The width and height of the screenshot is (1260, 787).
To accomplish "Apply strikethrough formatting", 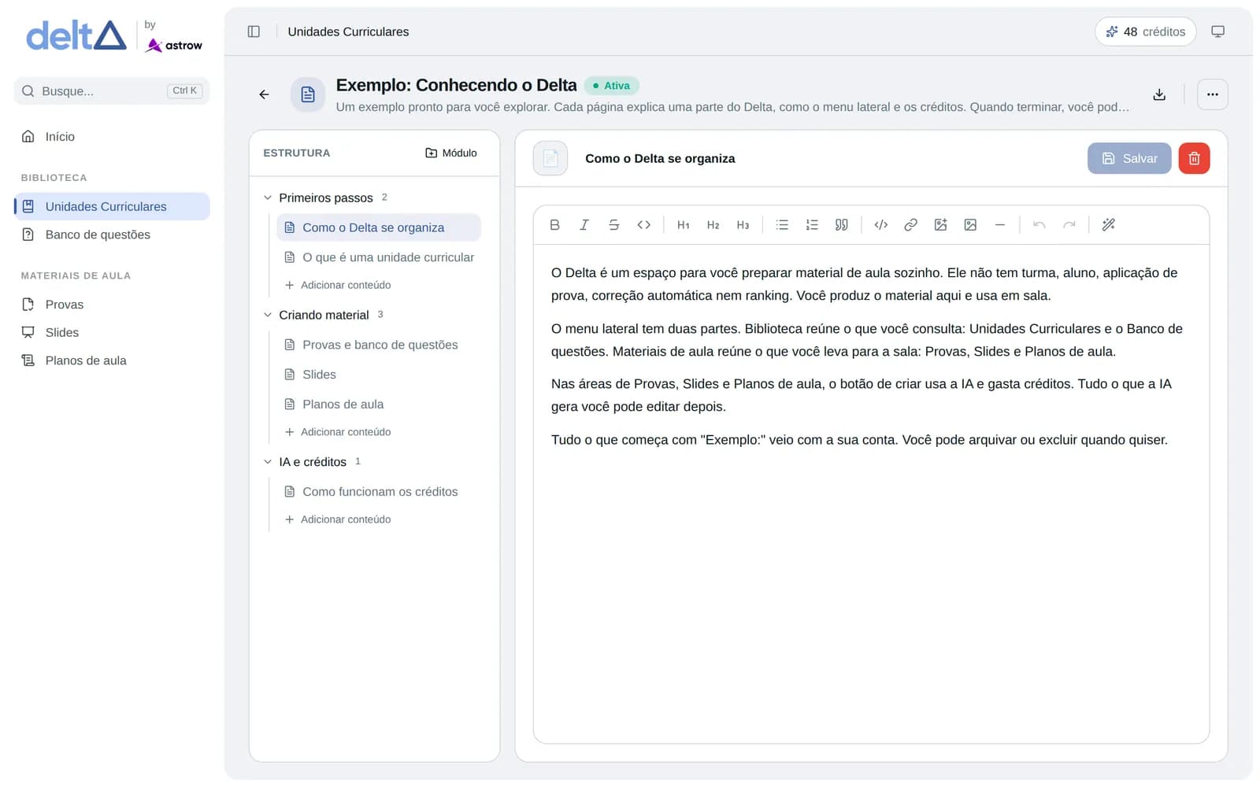I will tap(614, 225).
